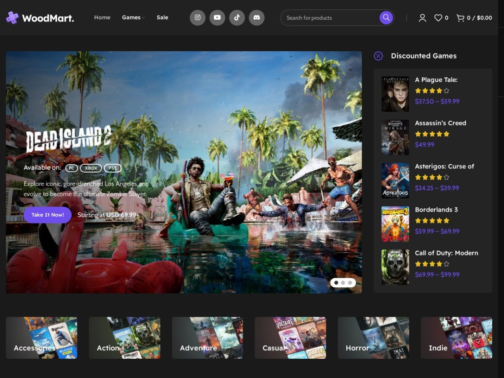Select the second slider pagination dot

coord(343,283)
